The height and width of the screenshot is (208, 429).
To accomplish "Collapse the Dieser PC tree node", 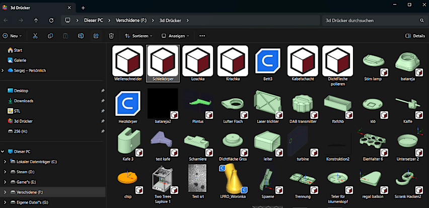I will pos(3,152).
